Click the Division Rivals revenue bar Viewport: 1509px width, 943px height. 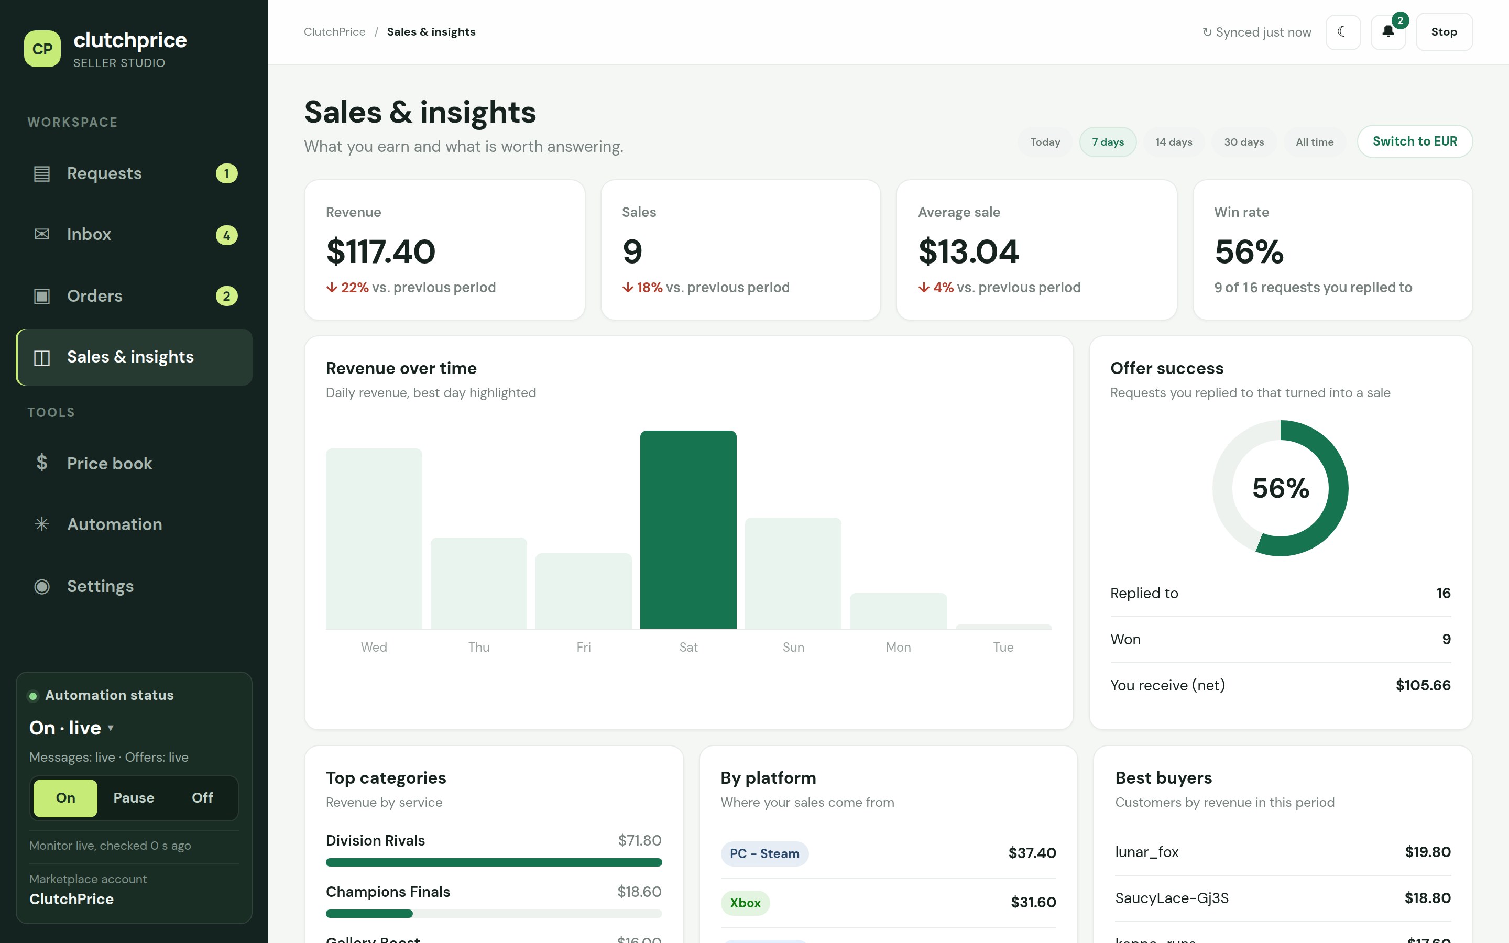493,862
